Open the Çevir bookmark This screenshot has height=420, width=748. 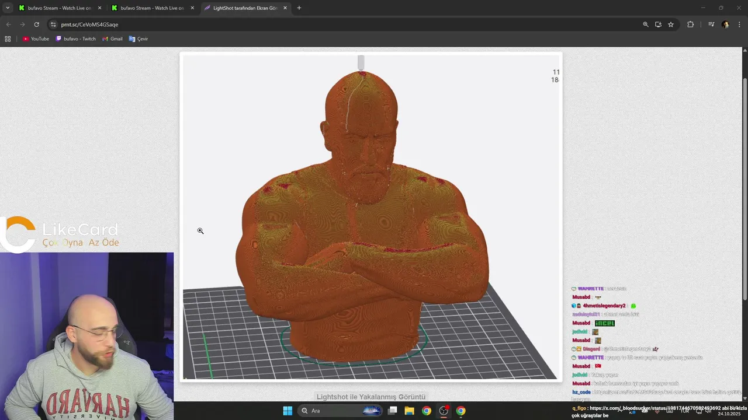[x=138, y=39]
